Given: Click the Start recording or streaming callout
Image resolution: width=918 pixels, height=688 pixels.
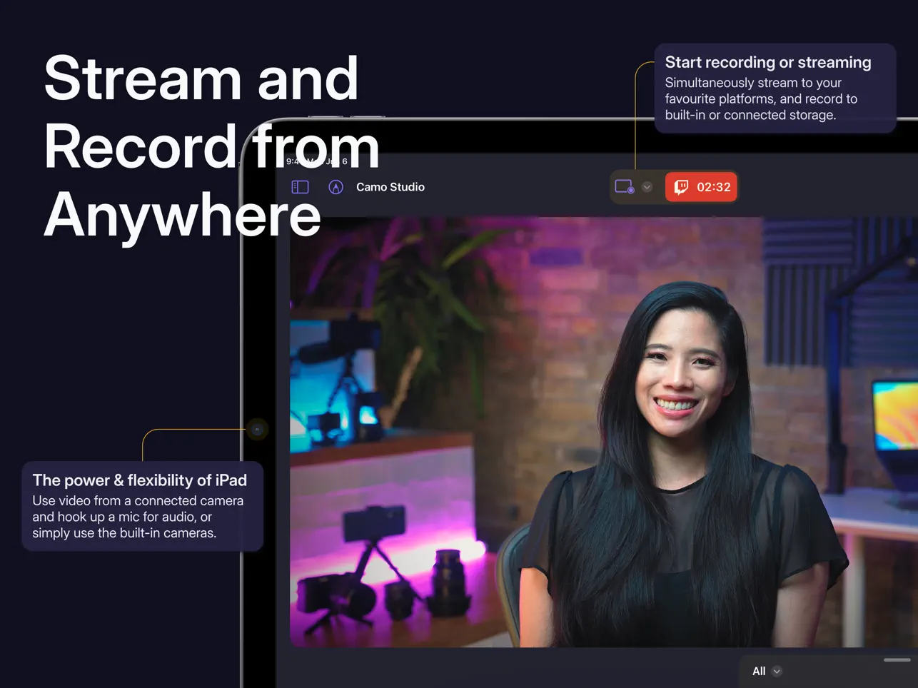Looking at the screenshot, I should pos(775,87).
